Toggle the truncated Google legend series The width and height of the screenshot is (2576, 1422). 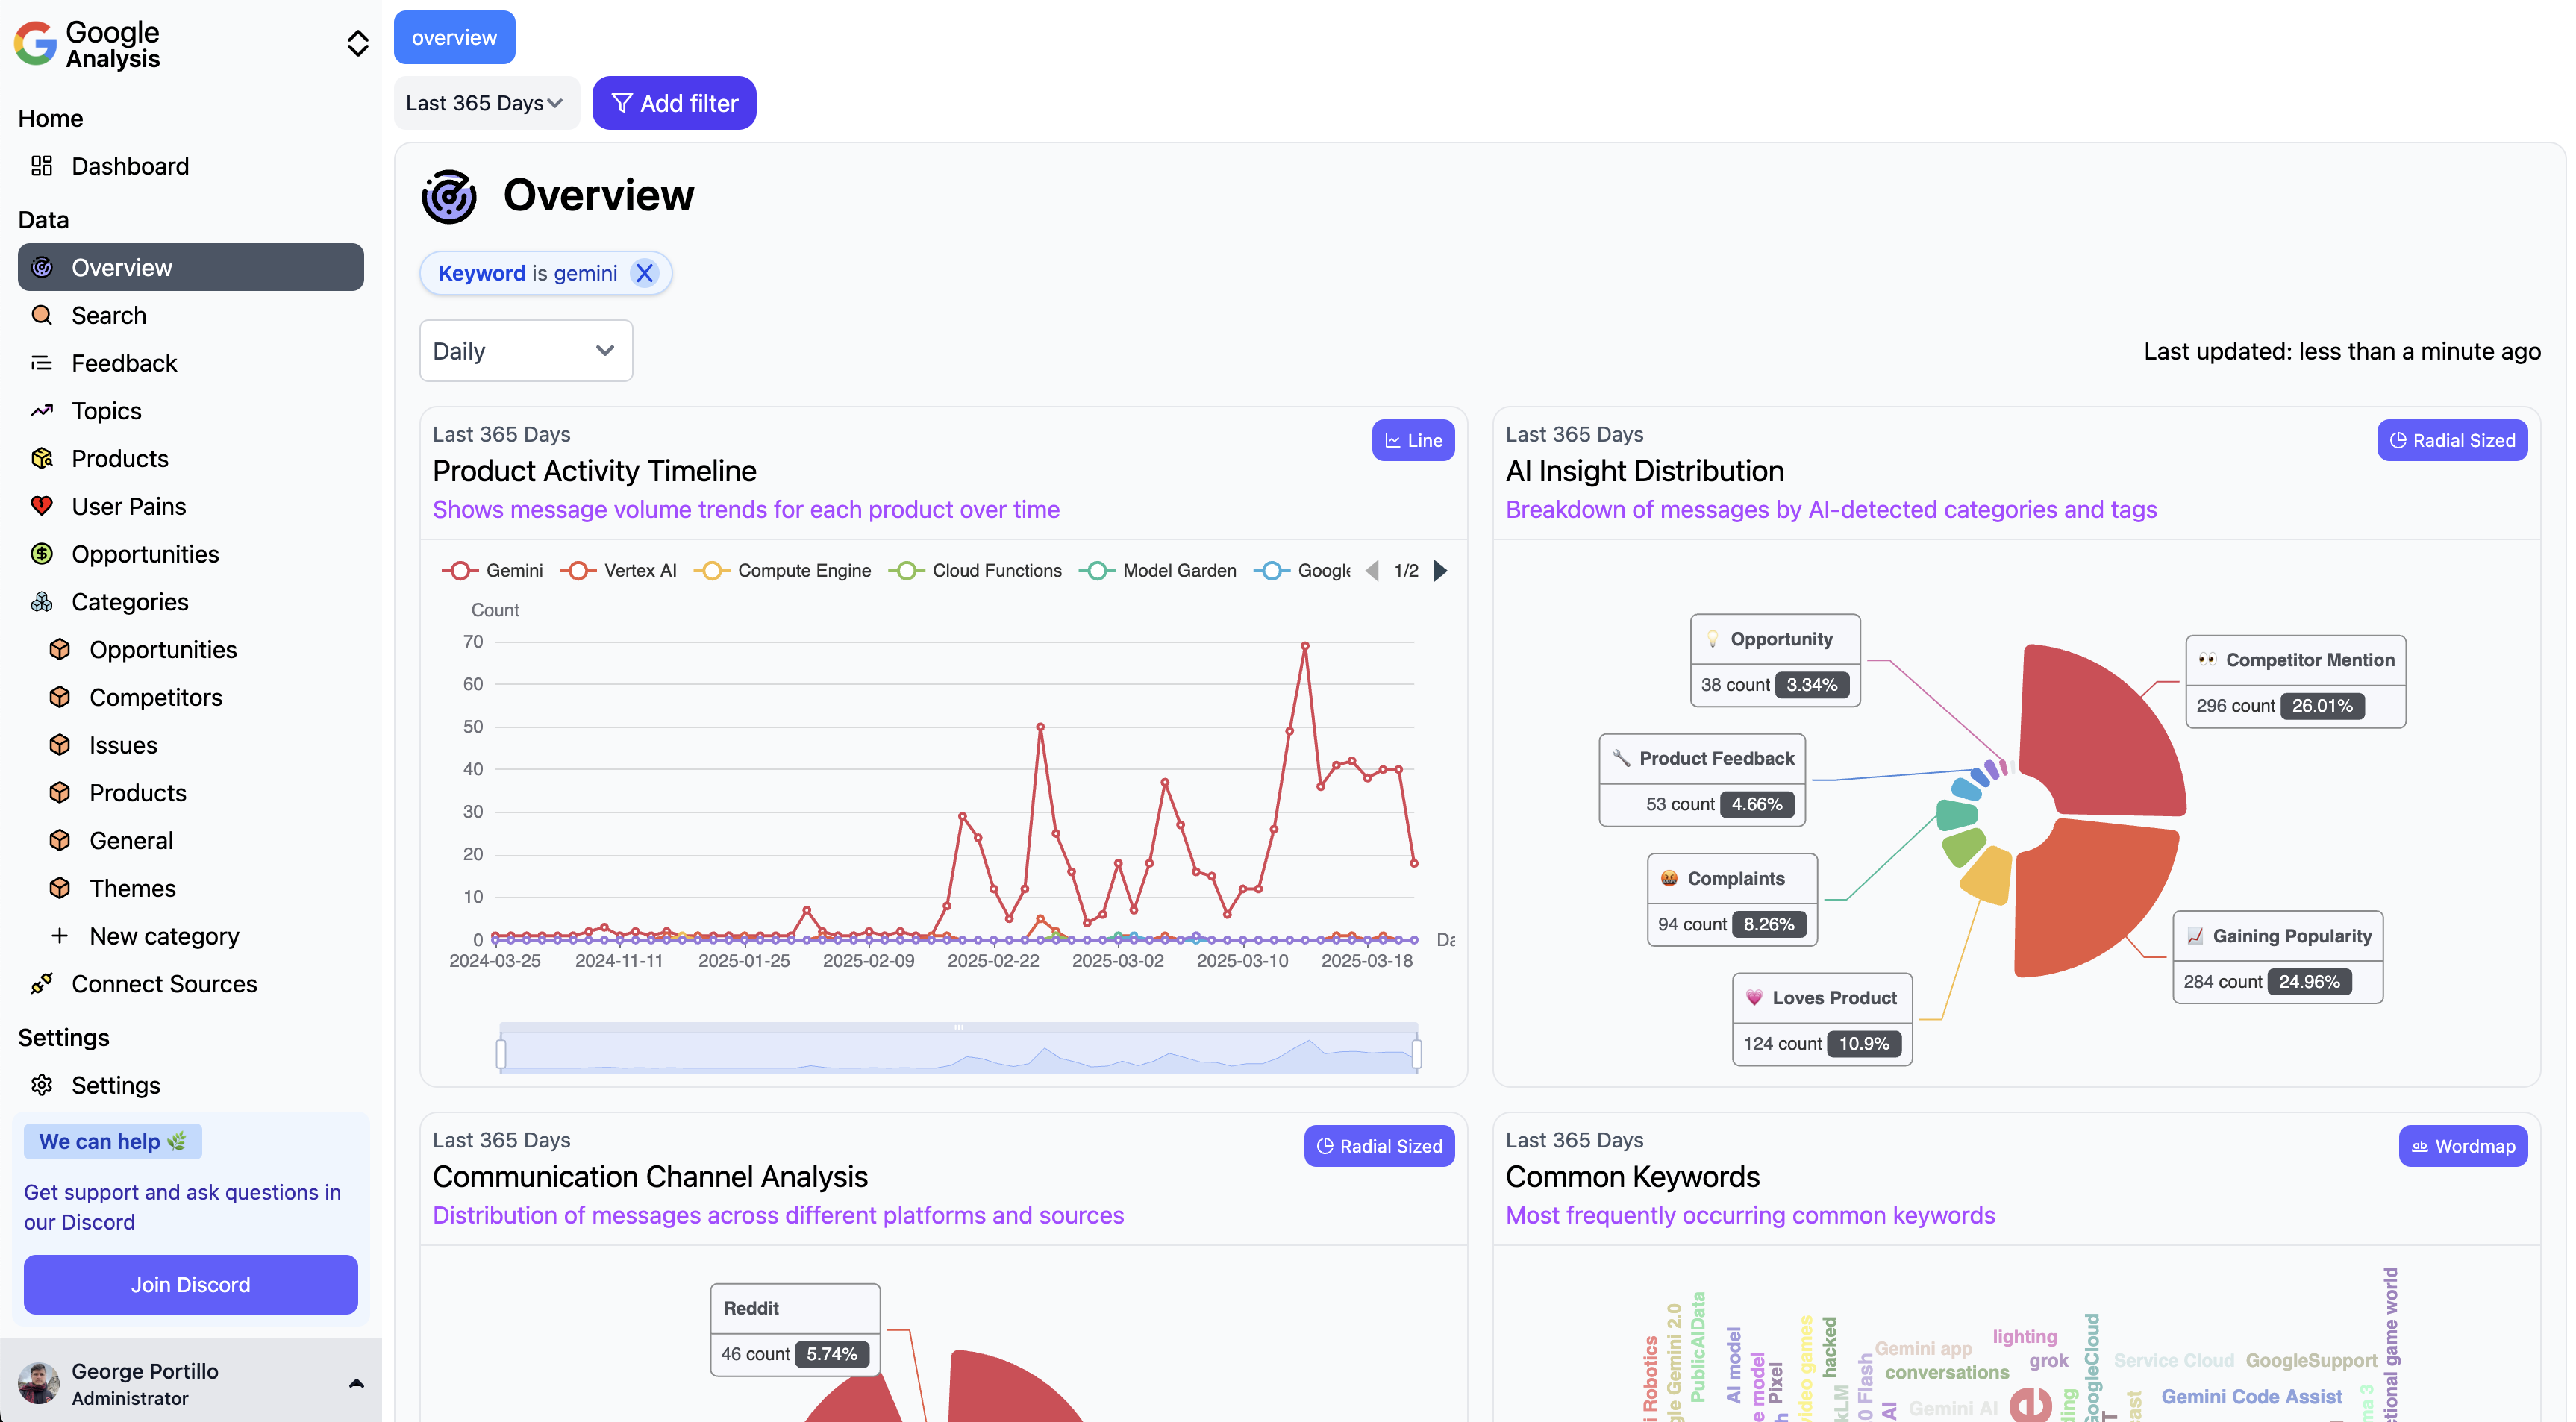tap(1302, 571)
